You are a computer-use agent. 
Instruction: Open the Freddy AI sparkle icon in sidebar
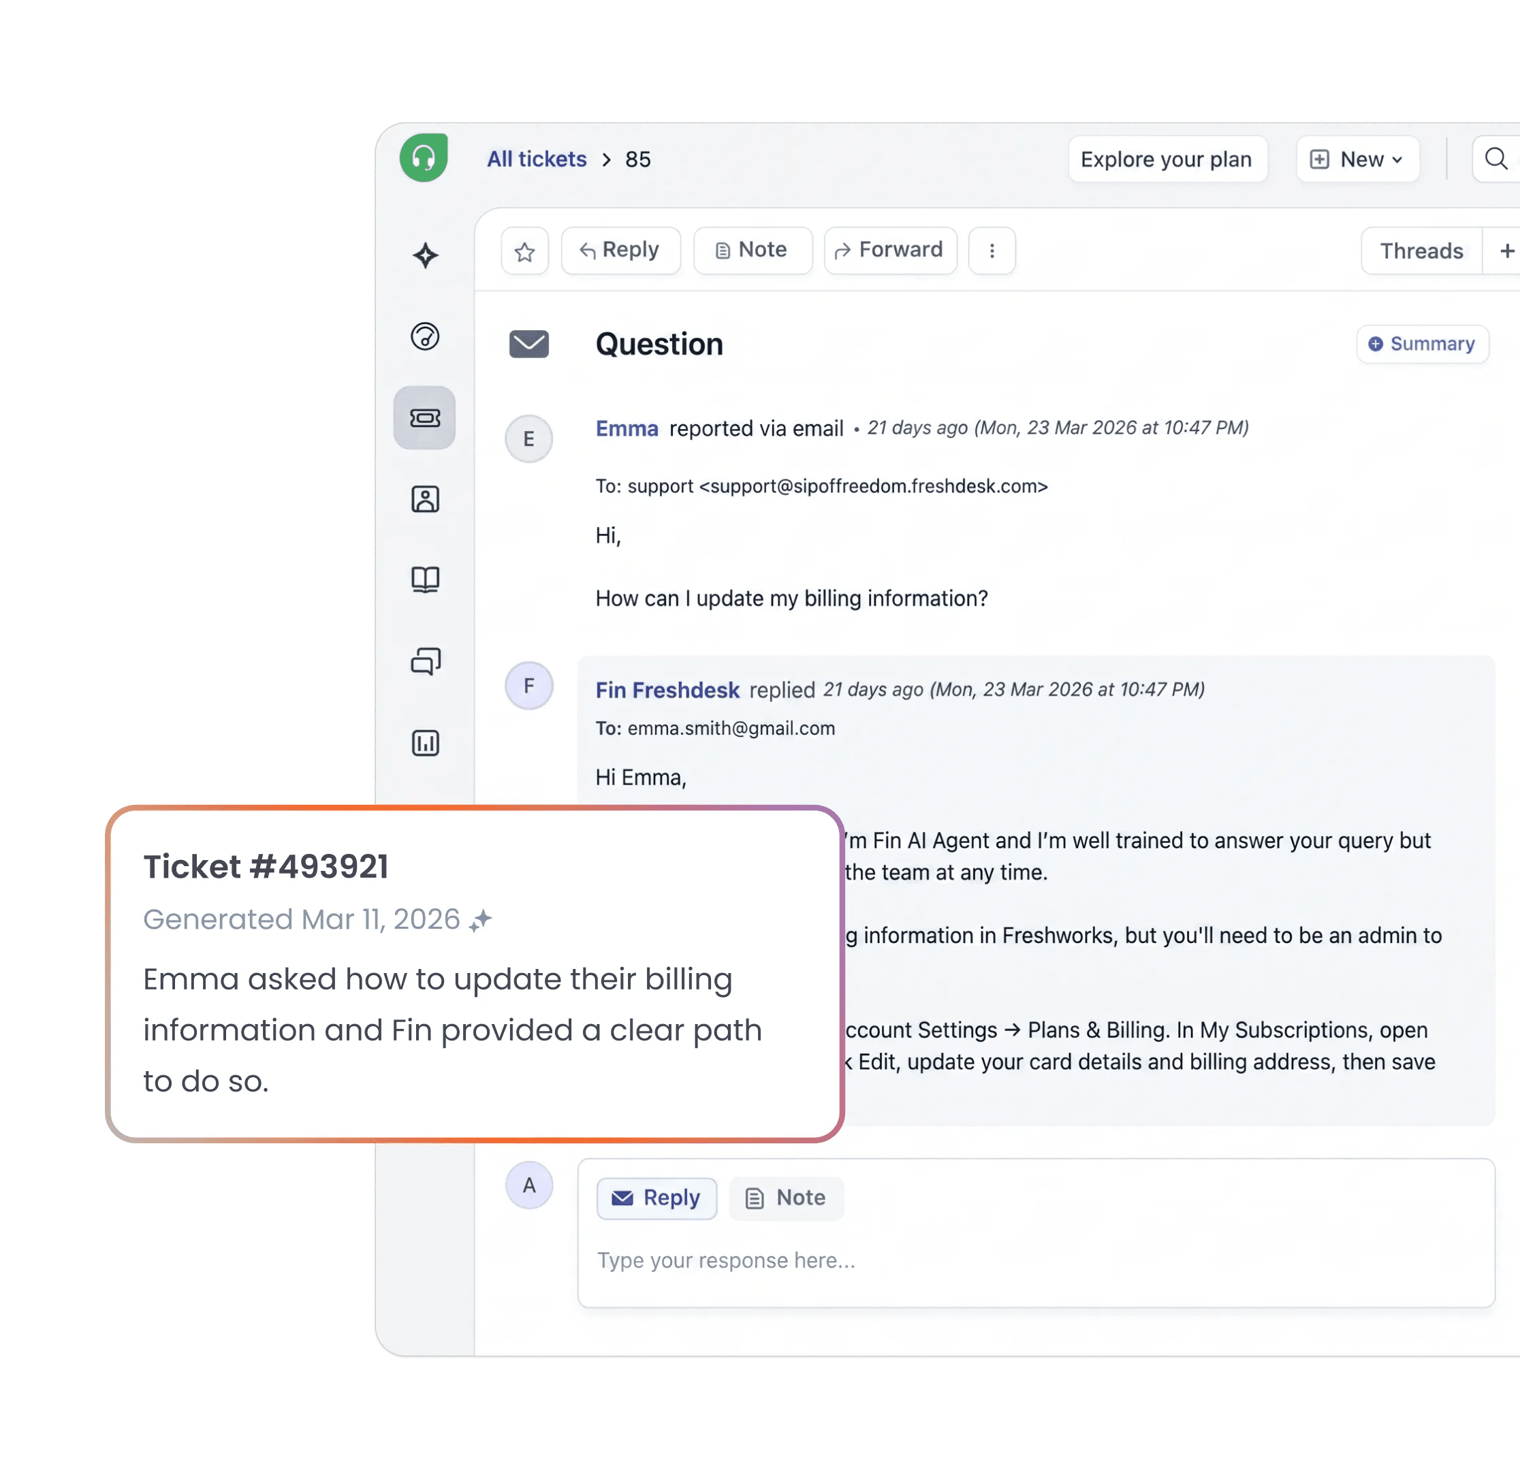(425, 255)
